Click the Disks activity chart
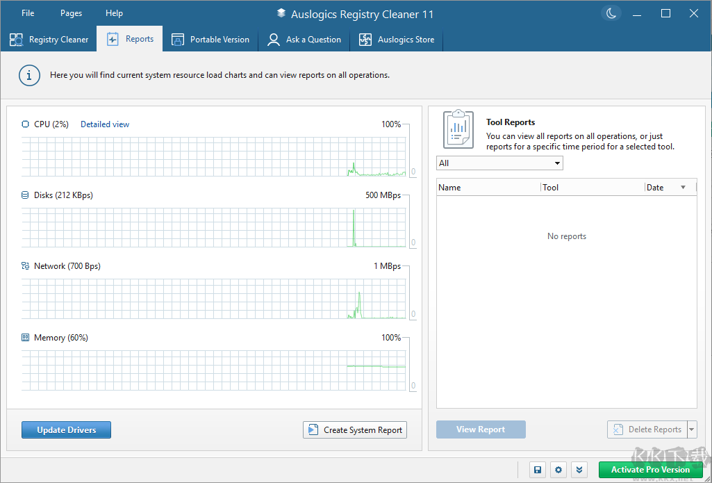712x483 pixels. point(214,228)
